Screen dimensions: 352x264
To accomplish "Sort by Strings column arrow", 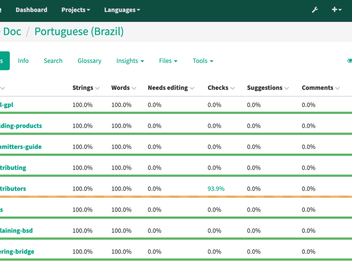I will tap(97, 88).
